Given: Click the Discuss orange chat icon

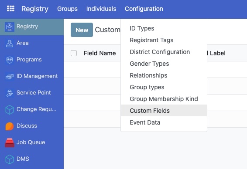Looking at the screenshot, I should (10, 126).
